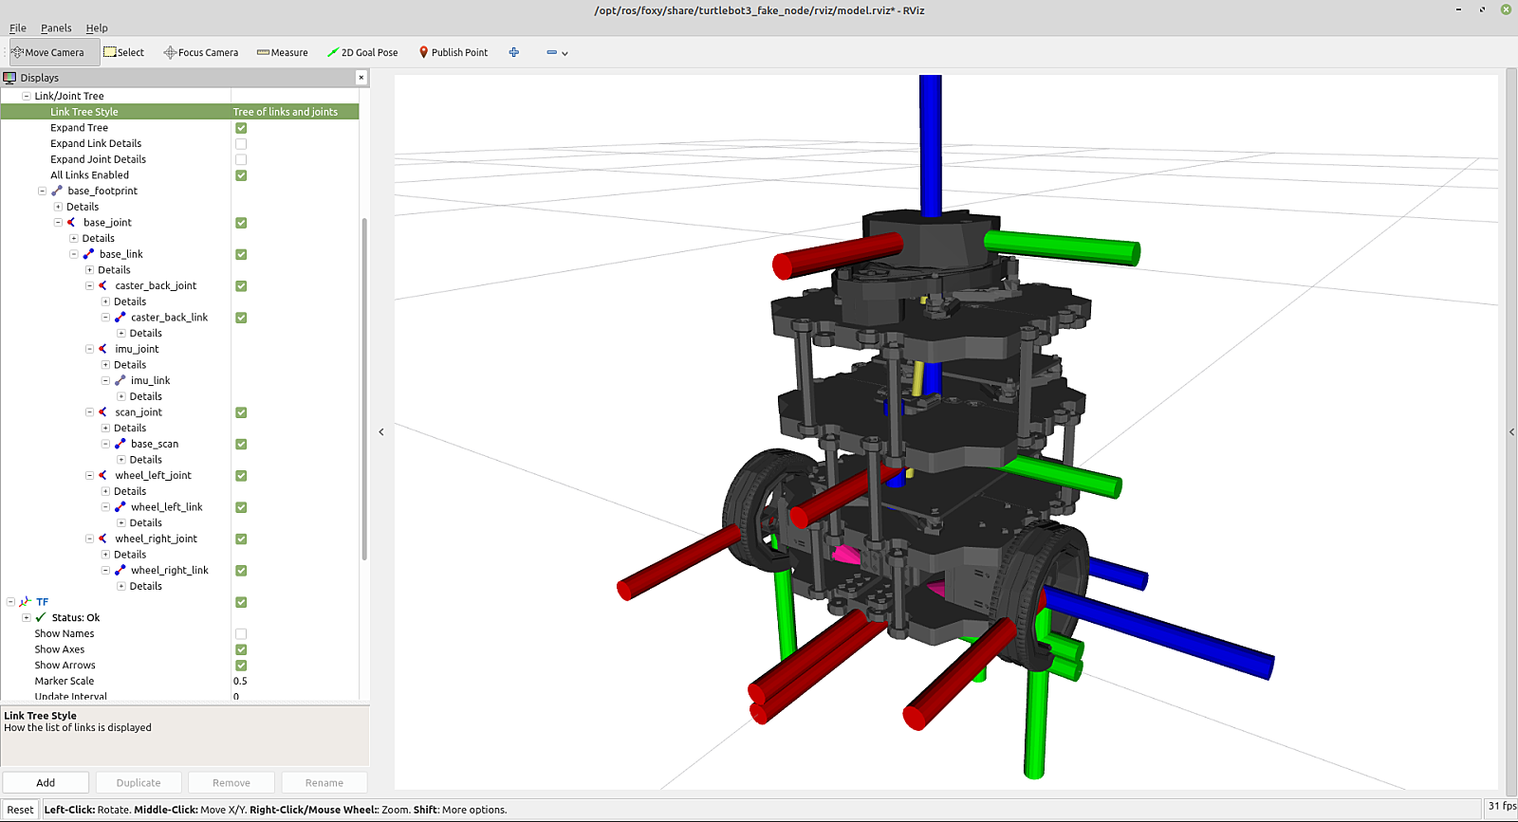Collapse the TF display section
The height and width of the screenshot is (822, 1518).
point(10,602)
